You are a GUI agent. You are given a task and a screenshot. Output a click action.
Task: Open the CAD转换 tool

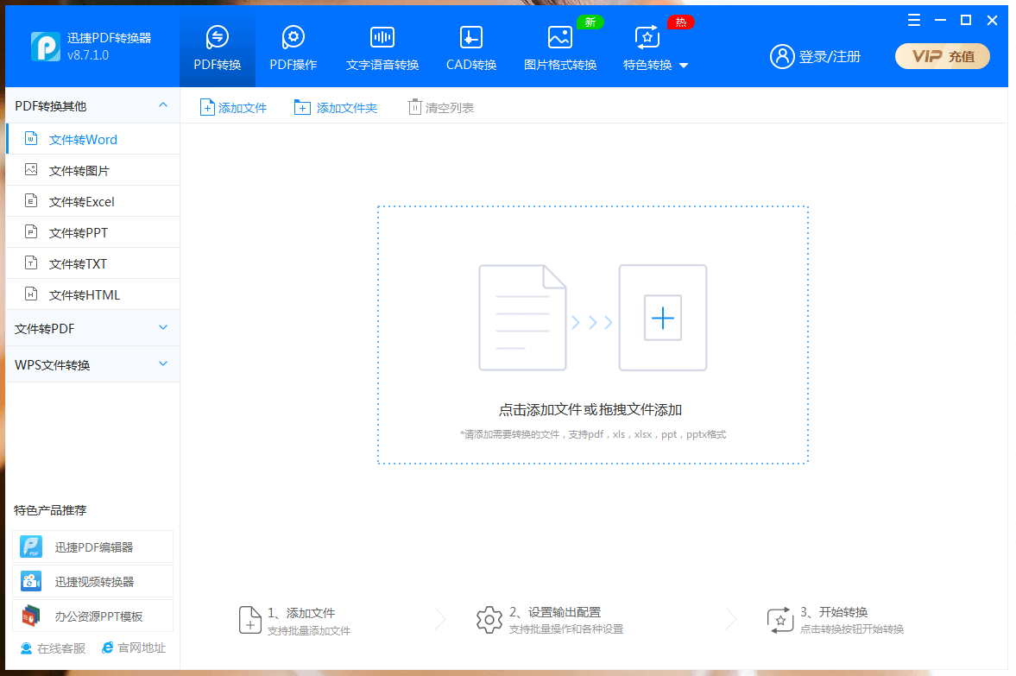pyautogui.click(x=470, y=37)
